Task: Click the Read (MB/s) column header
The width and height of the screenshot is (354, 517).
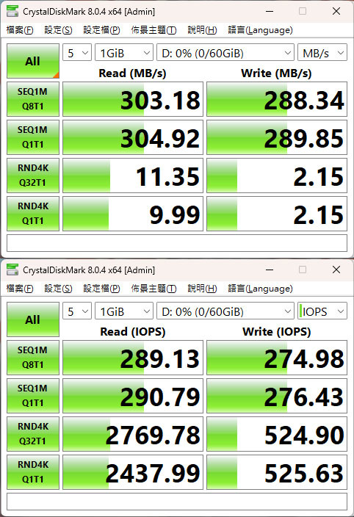Action: 132,73
